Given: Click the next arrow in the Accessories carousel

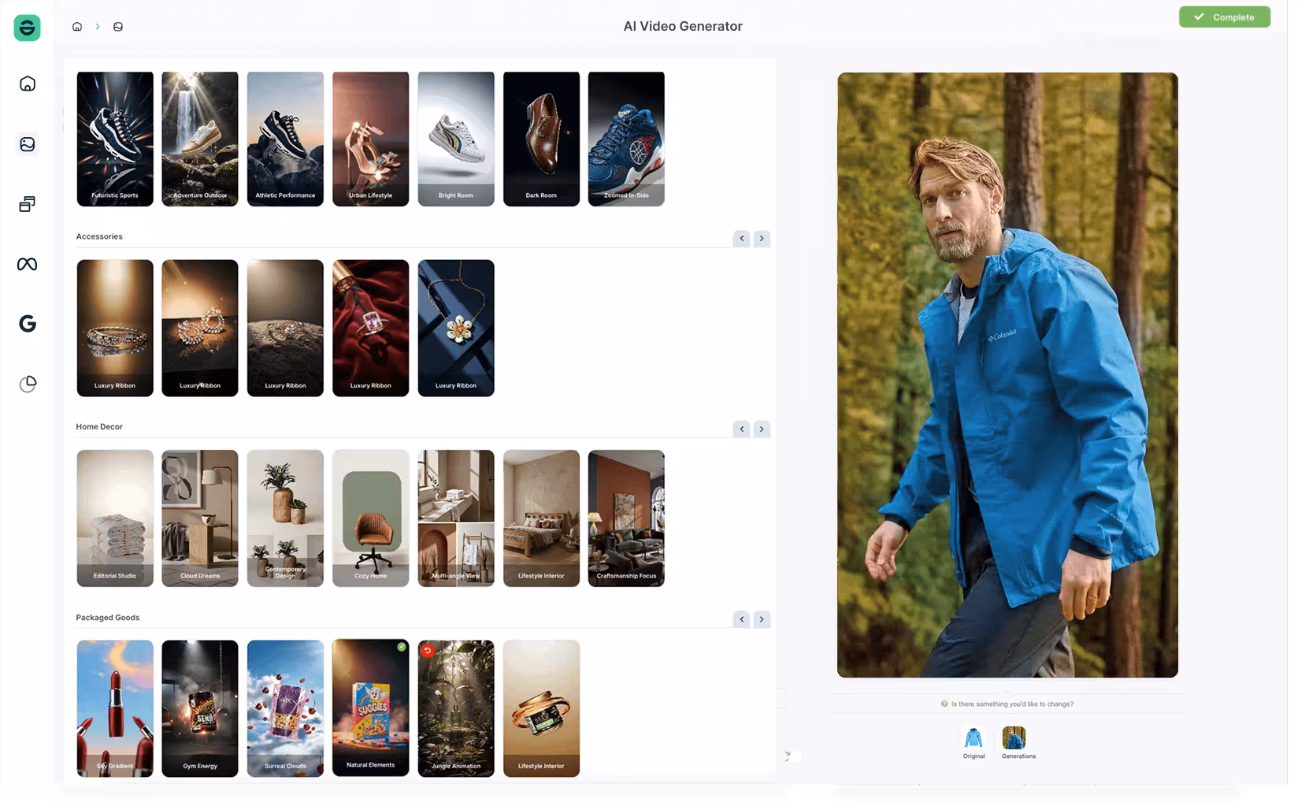Looking at the screenshot, I should coord(761,238).
